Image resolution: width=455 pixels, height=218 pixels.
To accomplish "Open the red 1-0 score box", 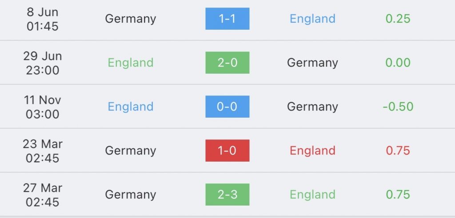I will [x=227, y=151].
